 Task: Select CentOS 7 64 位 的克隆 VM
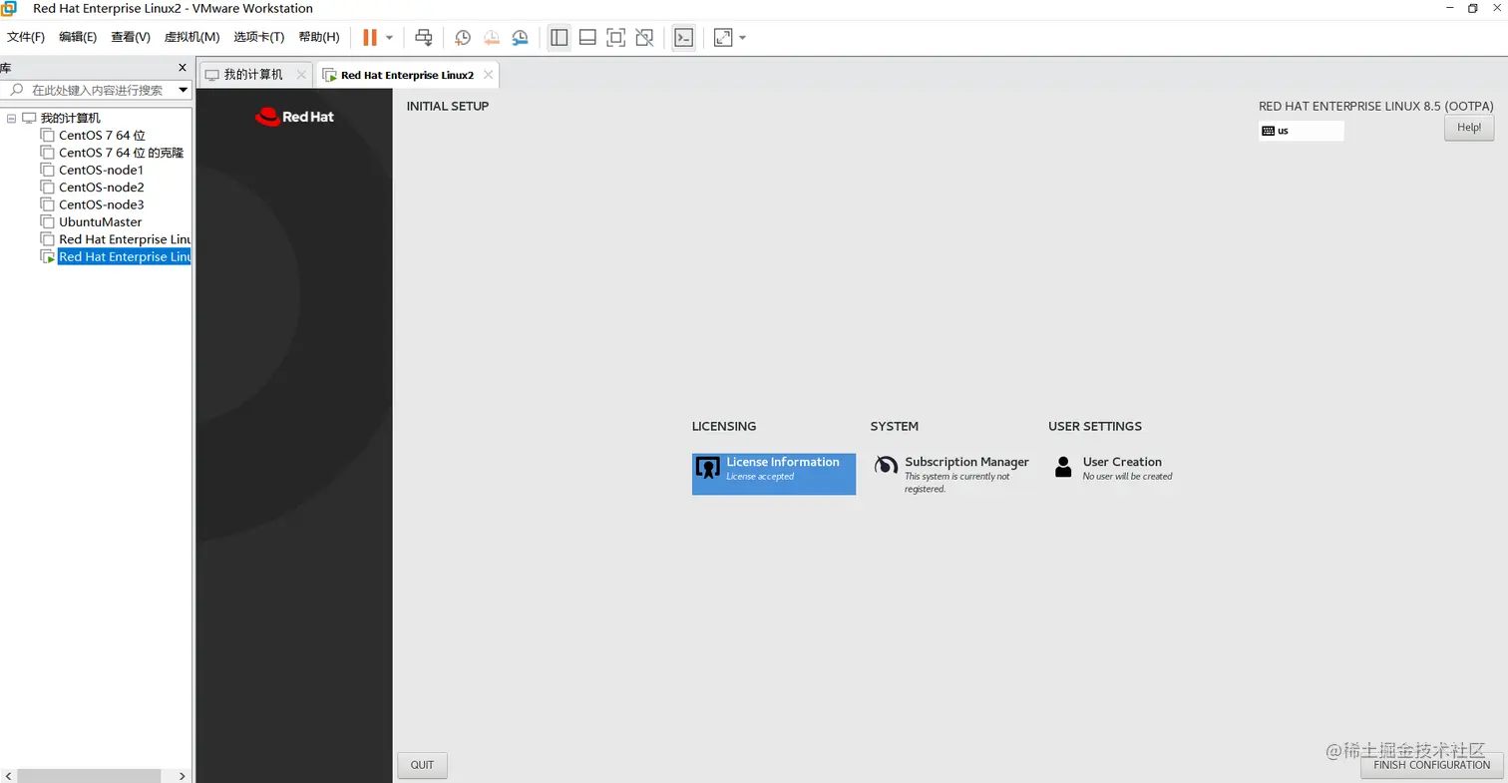121,153
